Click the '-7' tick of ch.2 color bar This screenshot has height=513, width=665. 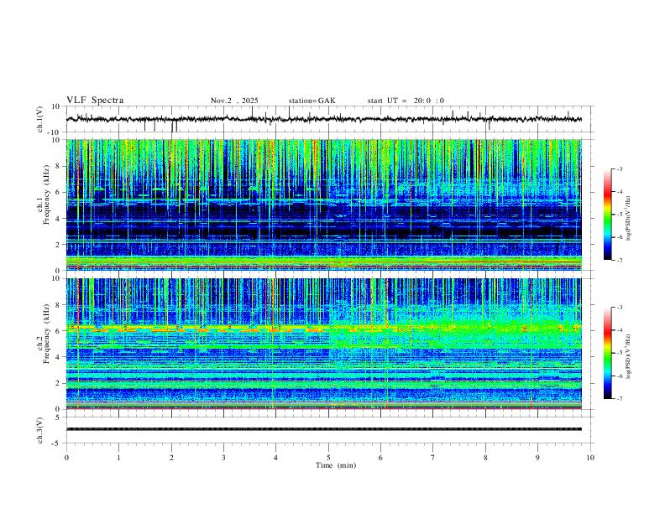pos(619,399)
